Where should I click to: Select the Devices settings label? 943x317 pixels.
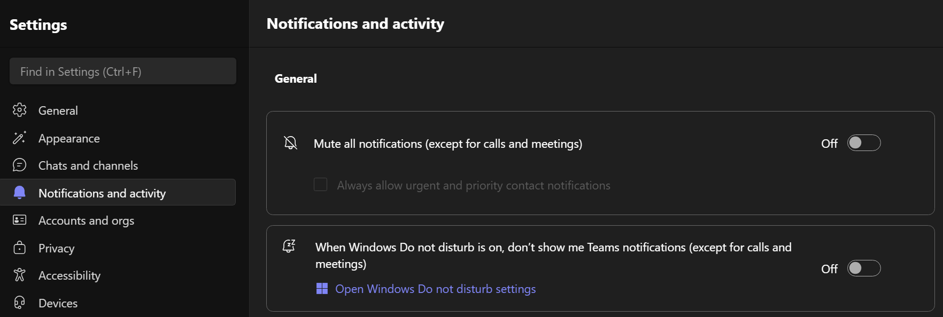click(x=58, y=303)
